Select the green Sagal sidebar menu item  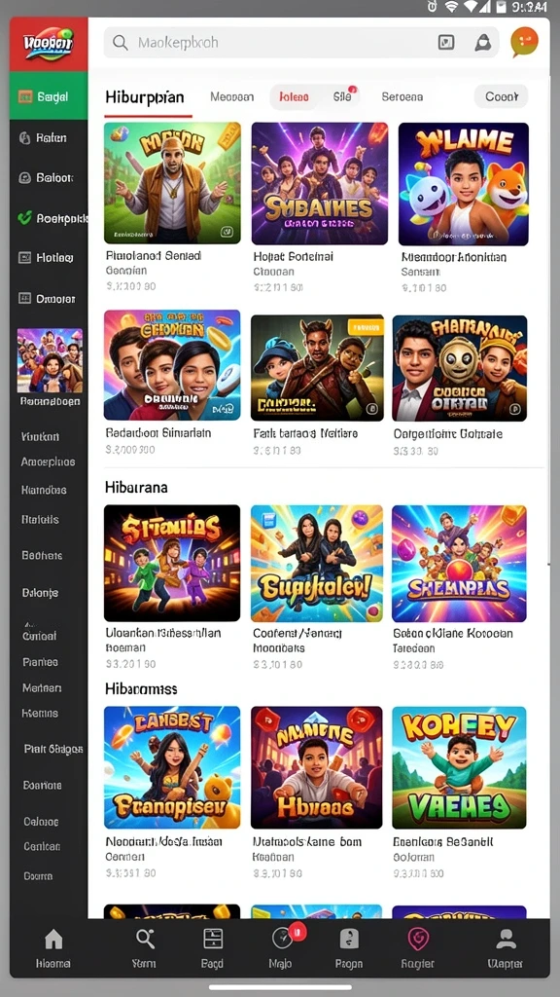pyautogui.click(x=49, y=96)
